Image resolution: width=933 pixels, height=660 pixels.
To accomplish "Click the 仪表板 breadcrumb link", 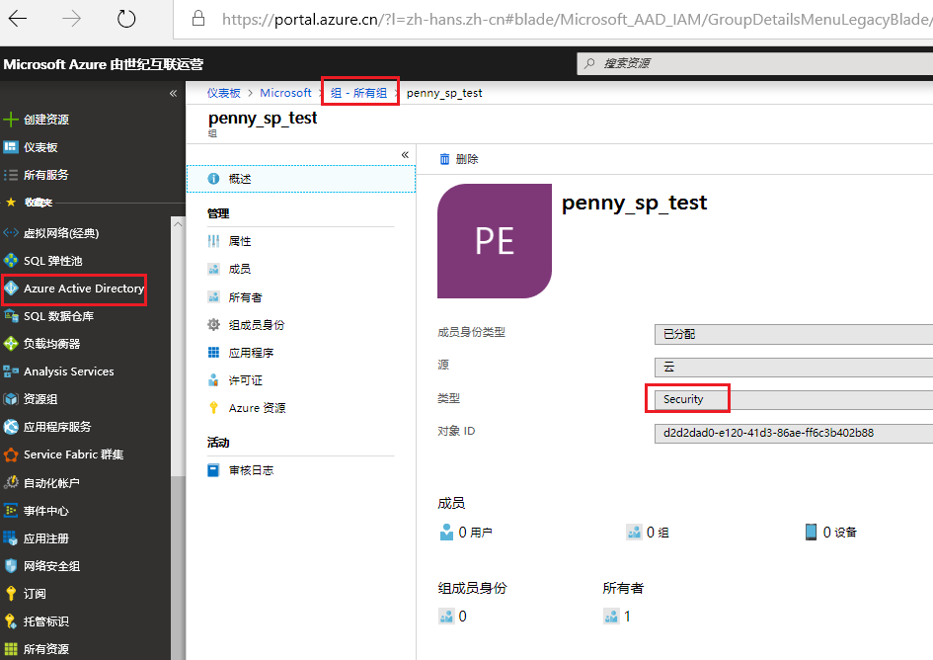I will pyautogui.click(x=223, y=93).
